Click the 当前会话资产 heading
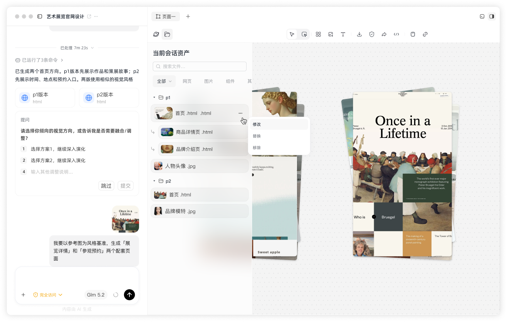Viewport: 507px width, 322px height. (171, 53)
